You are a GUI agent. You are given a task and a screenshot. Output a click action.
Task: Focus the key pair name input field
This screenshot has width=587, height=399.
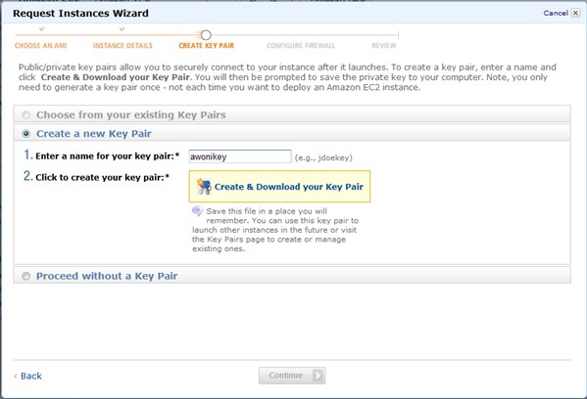[x=240, y=156]
